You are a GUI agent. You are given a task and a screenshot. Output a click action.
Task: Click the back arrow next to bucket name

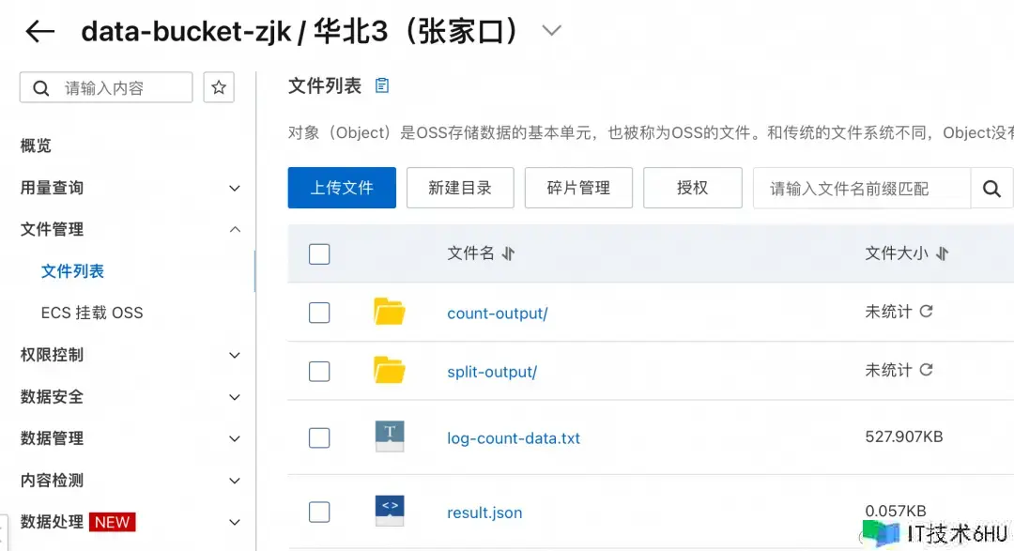39,32
